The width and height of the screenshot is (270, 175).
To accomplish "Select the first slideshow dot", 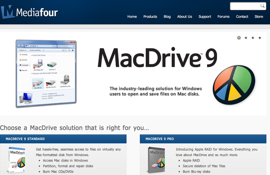I will point(239,38).
